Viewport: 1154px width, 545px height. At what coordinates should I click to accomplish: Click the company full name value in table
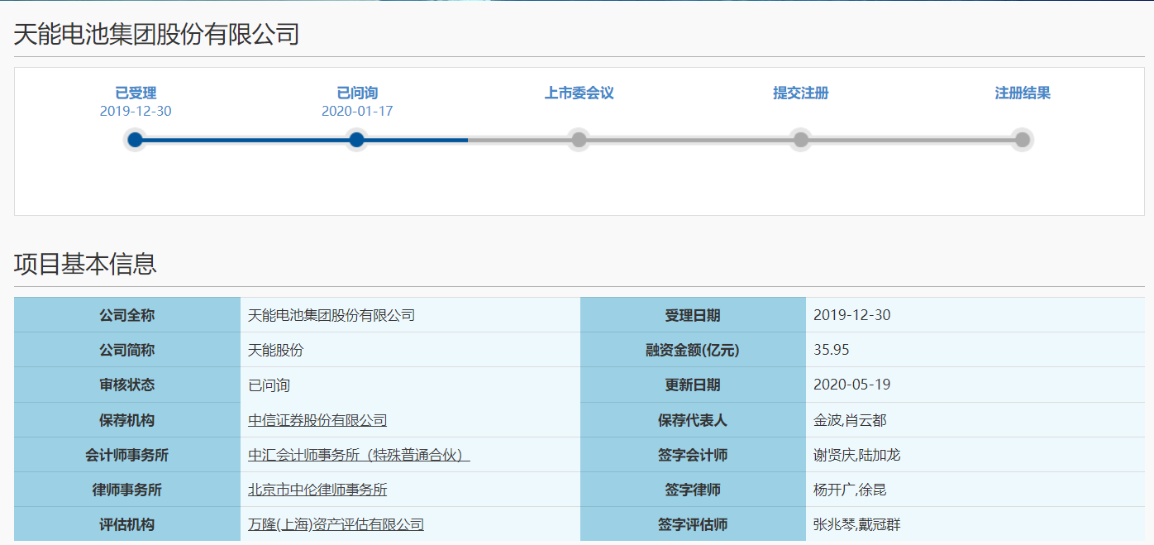coord(331,315)
